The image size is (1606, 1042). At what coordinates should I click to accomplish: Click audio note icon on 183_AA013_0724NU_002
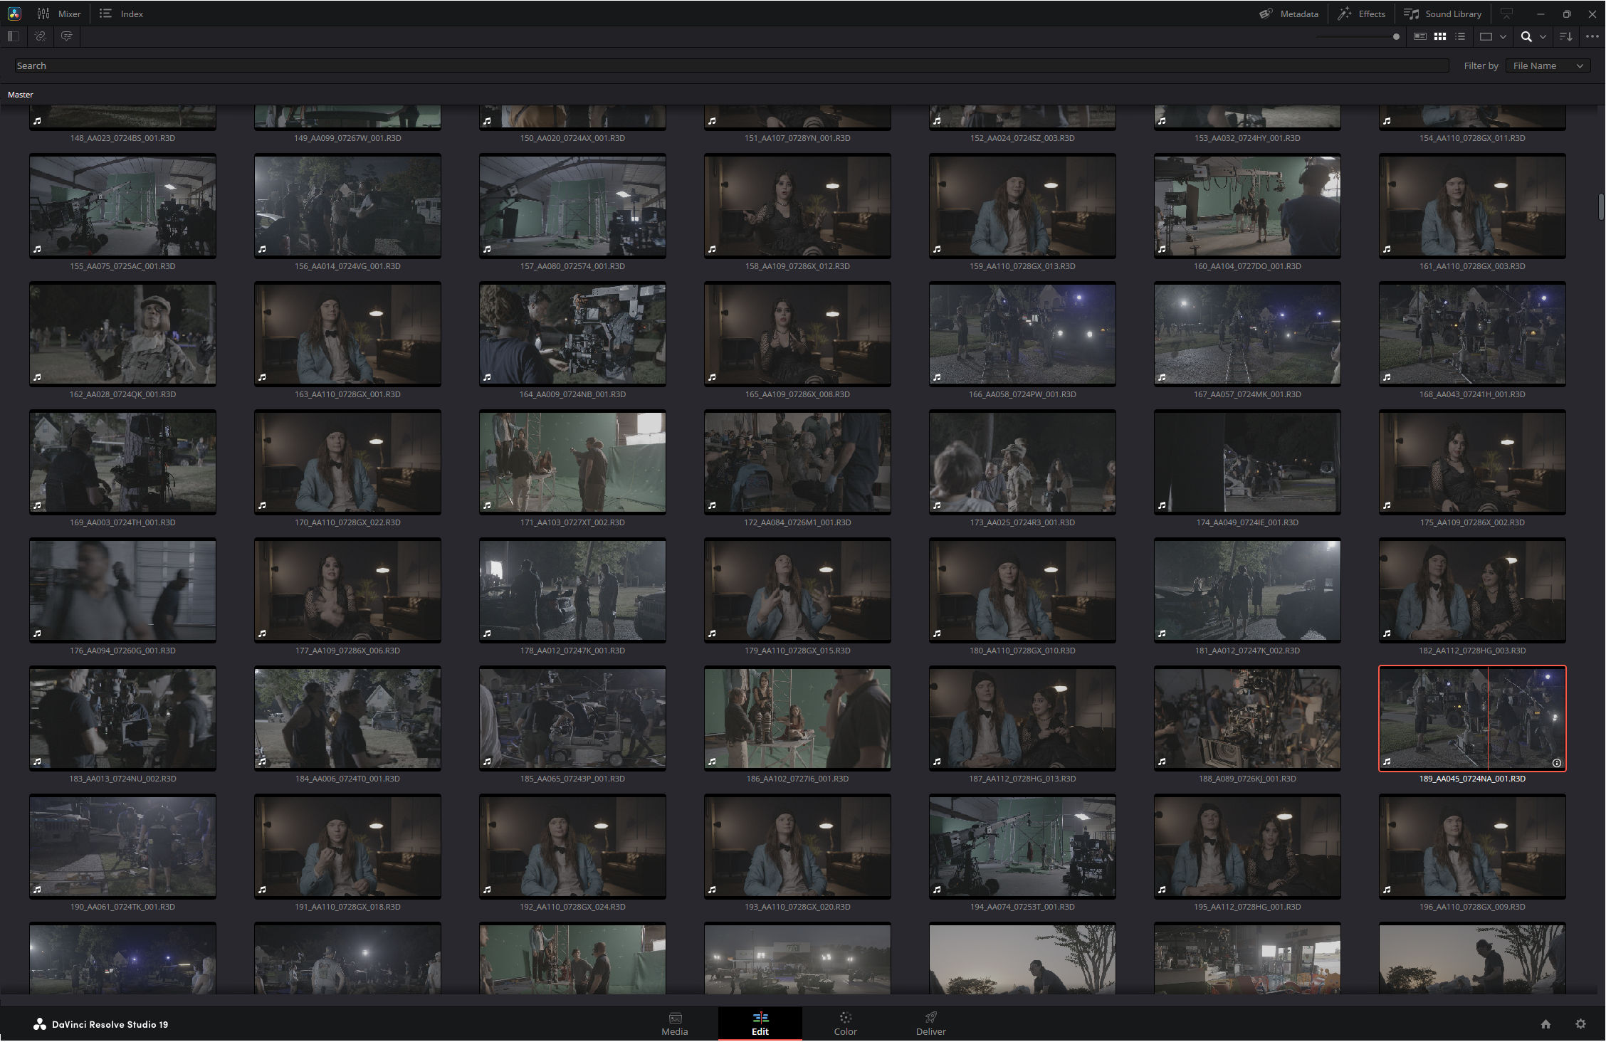coord(37,762)
